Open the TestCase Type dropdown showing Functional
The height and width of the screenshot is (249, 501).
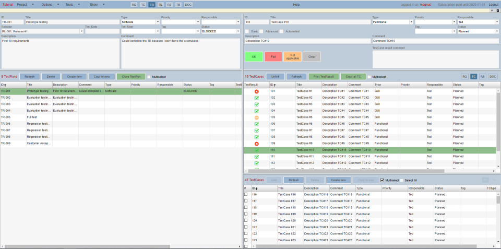(x=412, y=22)
